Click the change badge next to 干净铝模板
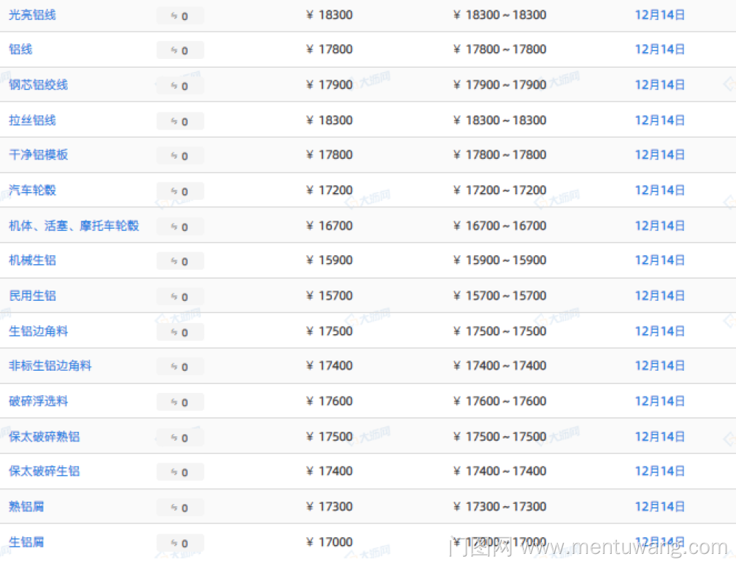Image resolution: width=736 pixels, height=565 pixels. 180,156
